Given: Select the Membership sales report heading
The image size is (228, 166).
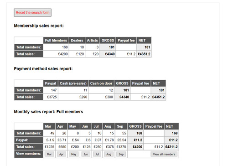Looking at the screenshot, I should (x=39, y=26).
